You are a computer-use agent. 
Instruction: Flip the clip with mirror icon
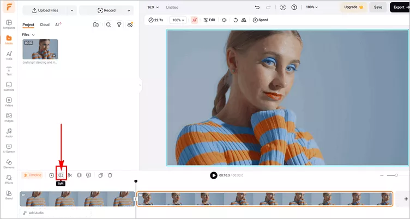click(244, 20)
